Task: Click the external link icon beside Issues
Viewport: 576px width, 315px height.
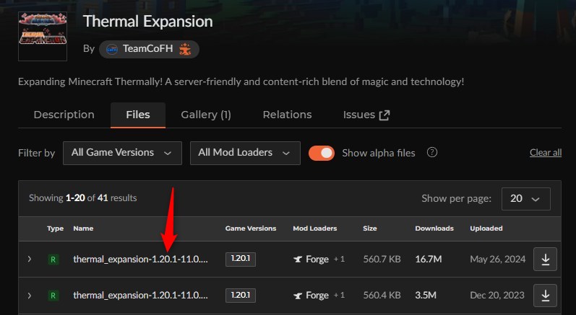Action: tap(384, 115)
